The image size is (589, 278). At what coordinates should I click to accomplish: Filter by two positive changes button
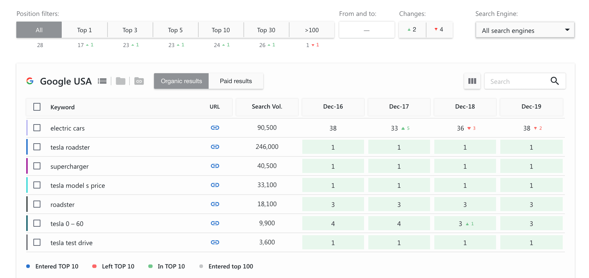(412, 30)
